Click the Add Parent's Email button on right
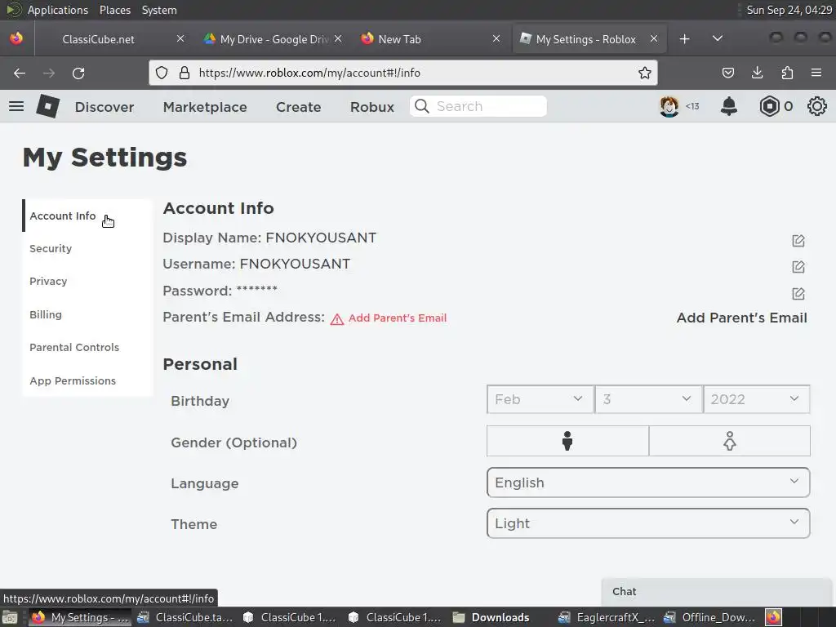The image size is (836, 627). point(741,318)
